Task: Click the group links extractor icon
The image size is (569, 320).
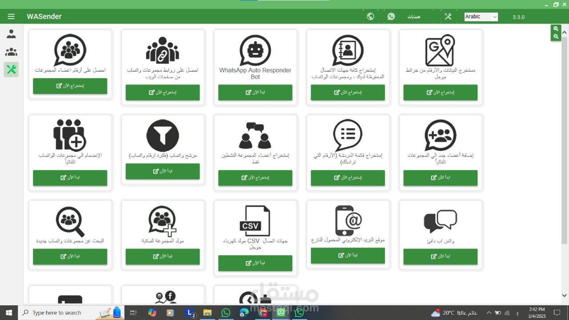Action: pyautogui.click(x=163, y=50)
